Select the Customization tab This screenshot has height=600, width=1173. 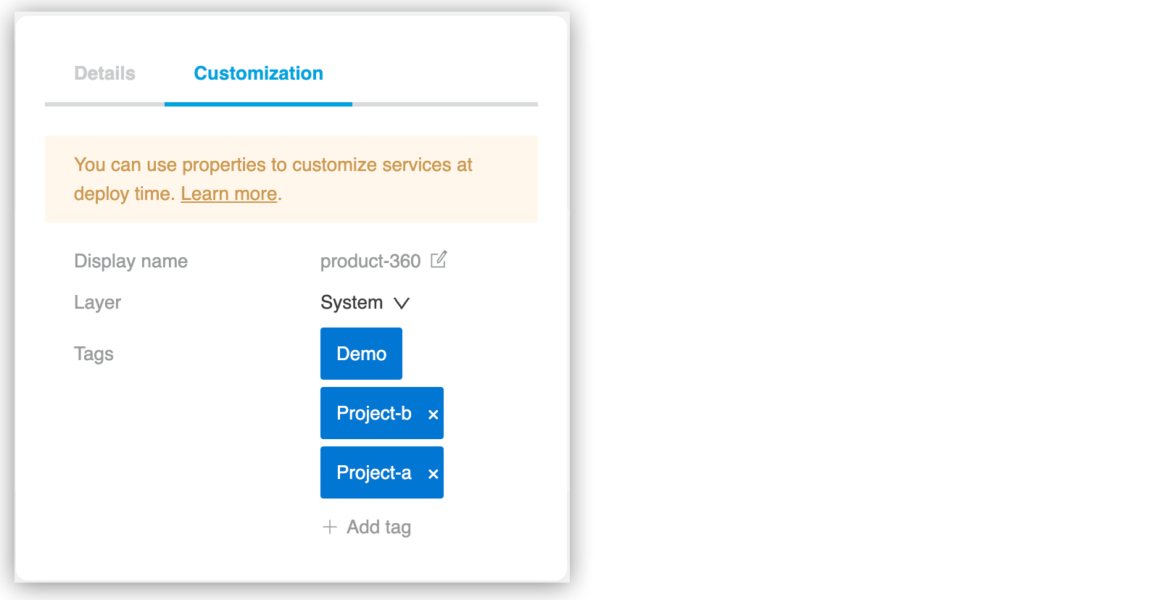click(258, 72)
